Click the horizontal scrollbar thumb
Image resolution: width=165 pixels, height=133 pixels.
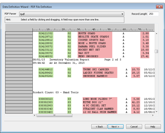click(54, 115)
